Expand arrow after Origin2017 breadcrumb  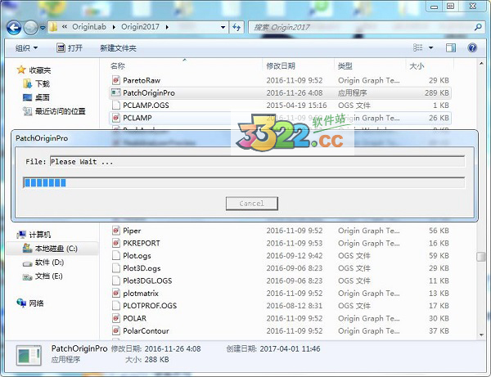pyautogui.click(x=167, y=27)
